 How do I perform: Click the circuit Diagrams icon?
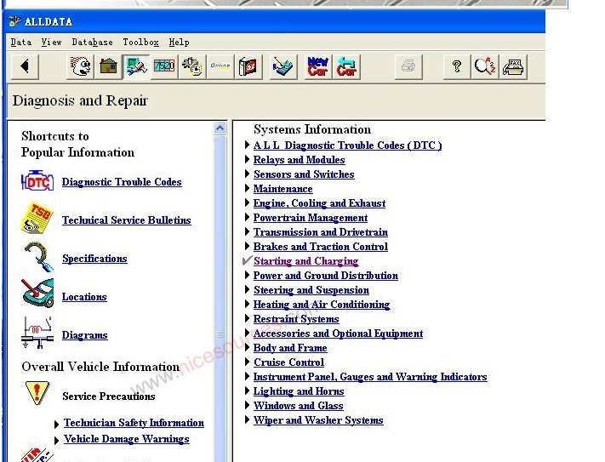tap(37, 333)
